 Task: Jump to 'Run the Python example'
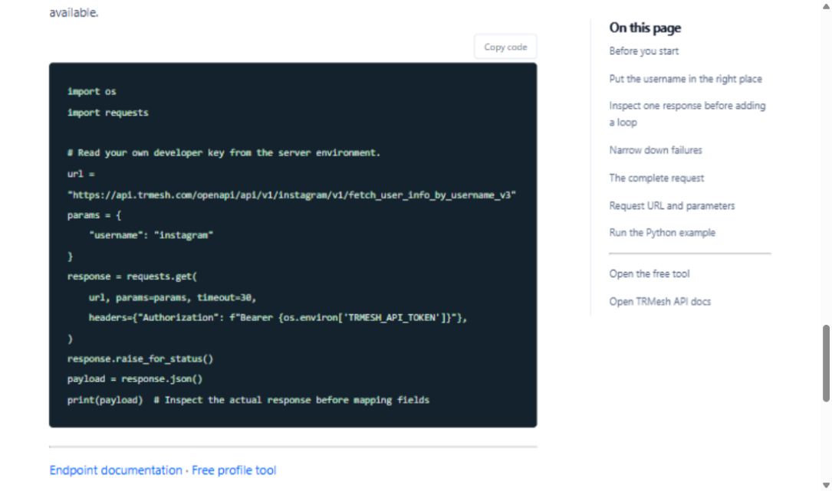pyautogui.click(x=663, y=233)
